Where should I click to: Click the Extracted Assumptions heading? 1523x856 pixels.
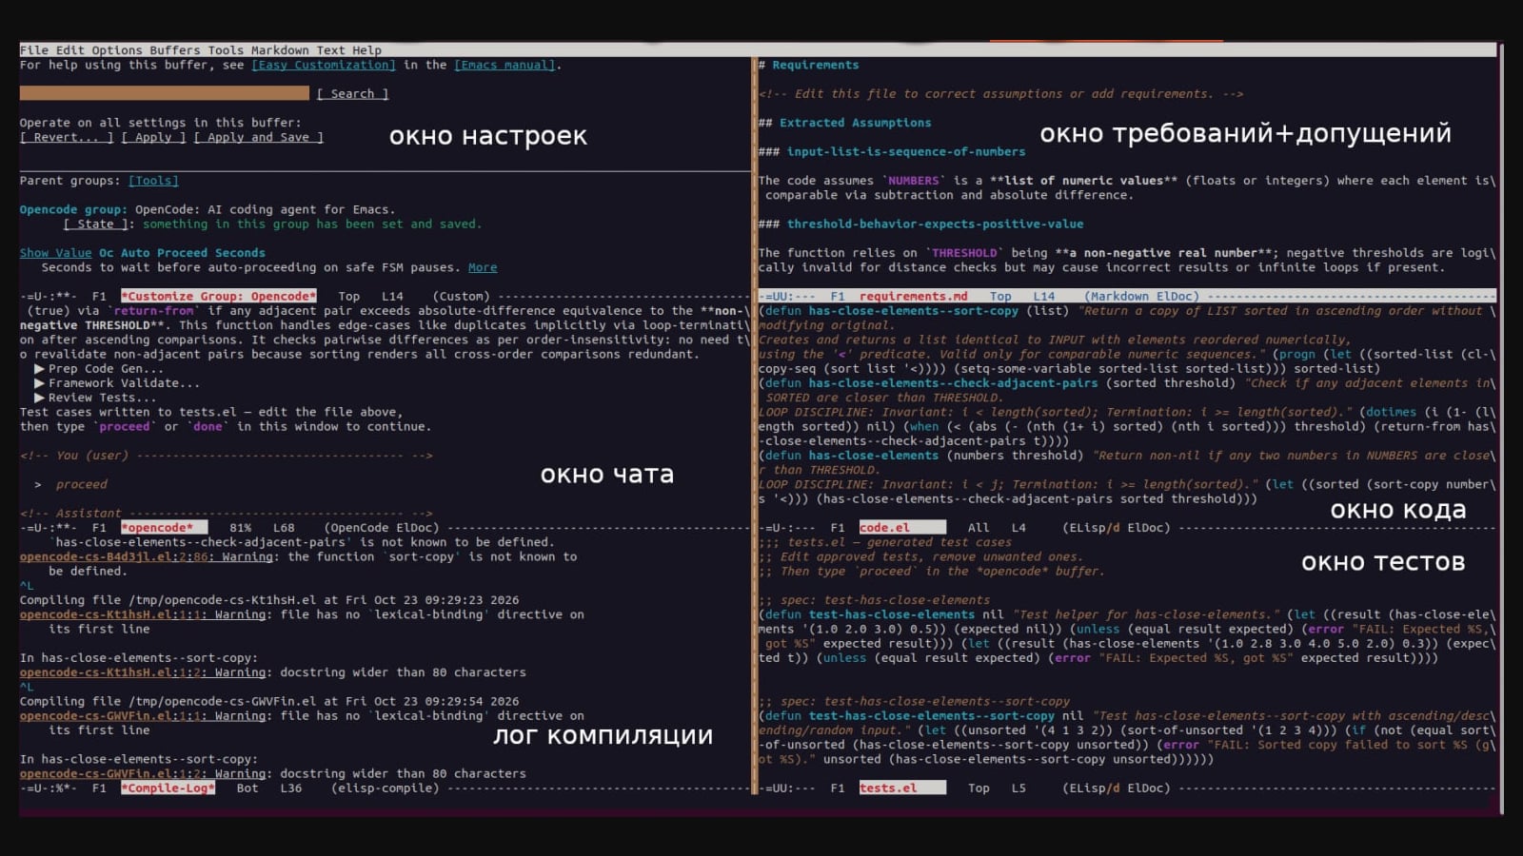pos(845,123)
